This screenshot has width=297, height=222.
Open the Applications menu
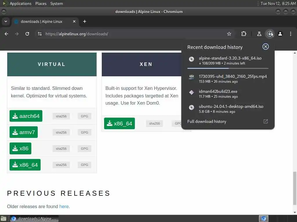click(x=21, y=3)
